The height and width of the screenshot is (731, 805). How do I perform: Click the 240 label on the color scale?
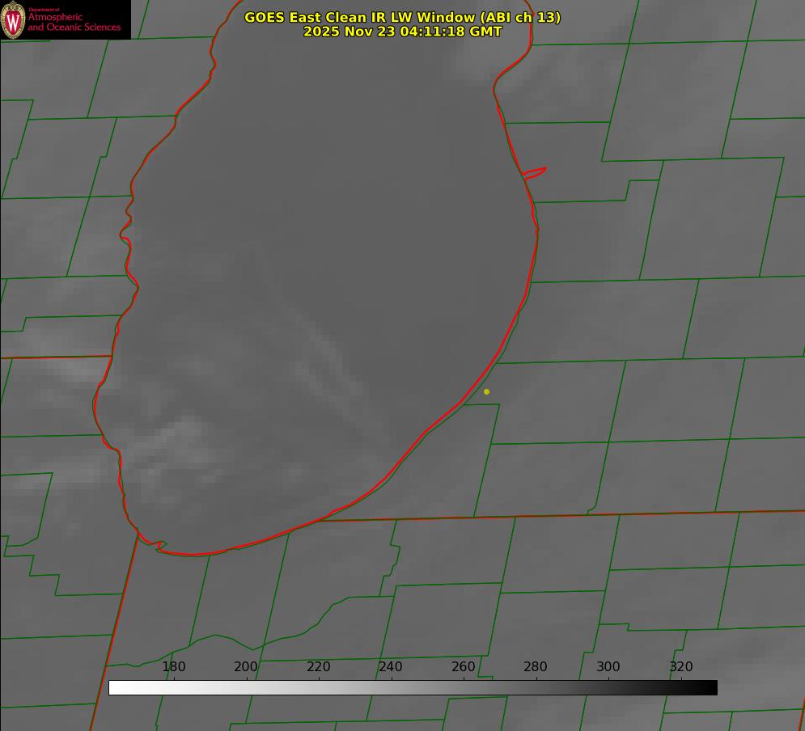[x=391, y=666]
